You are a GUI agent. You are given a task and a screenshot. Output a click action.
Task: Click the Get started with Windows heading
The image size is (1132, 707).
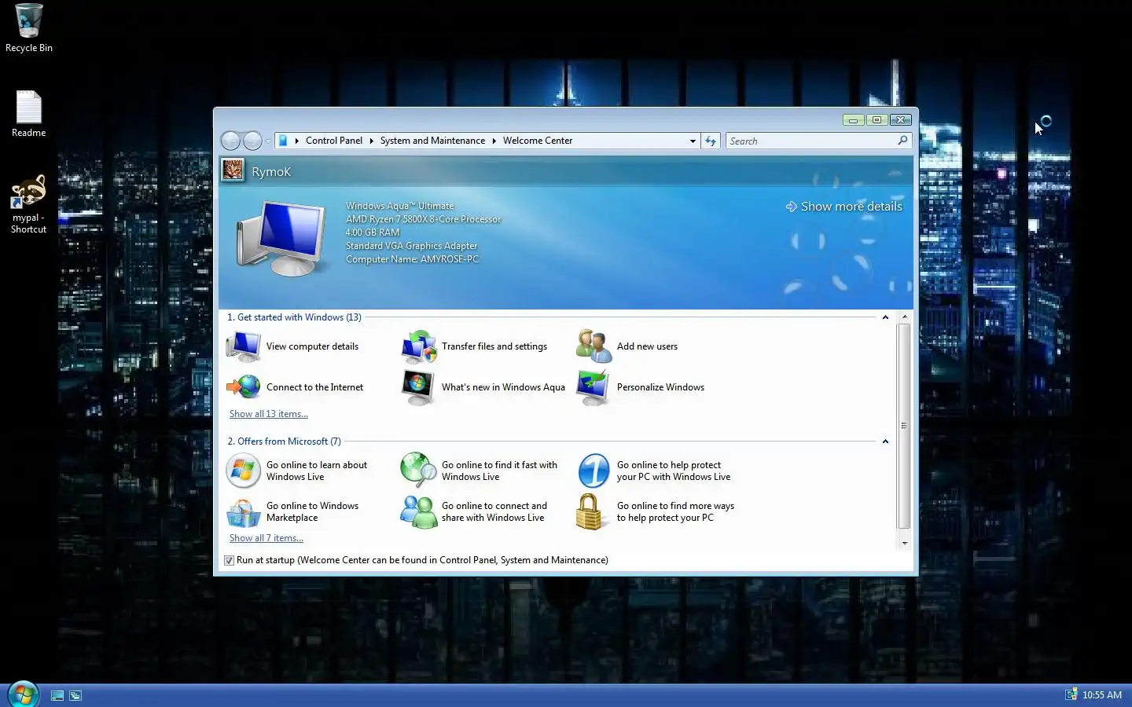[294, 317]
